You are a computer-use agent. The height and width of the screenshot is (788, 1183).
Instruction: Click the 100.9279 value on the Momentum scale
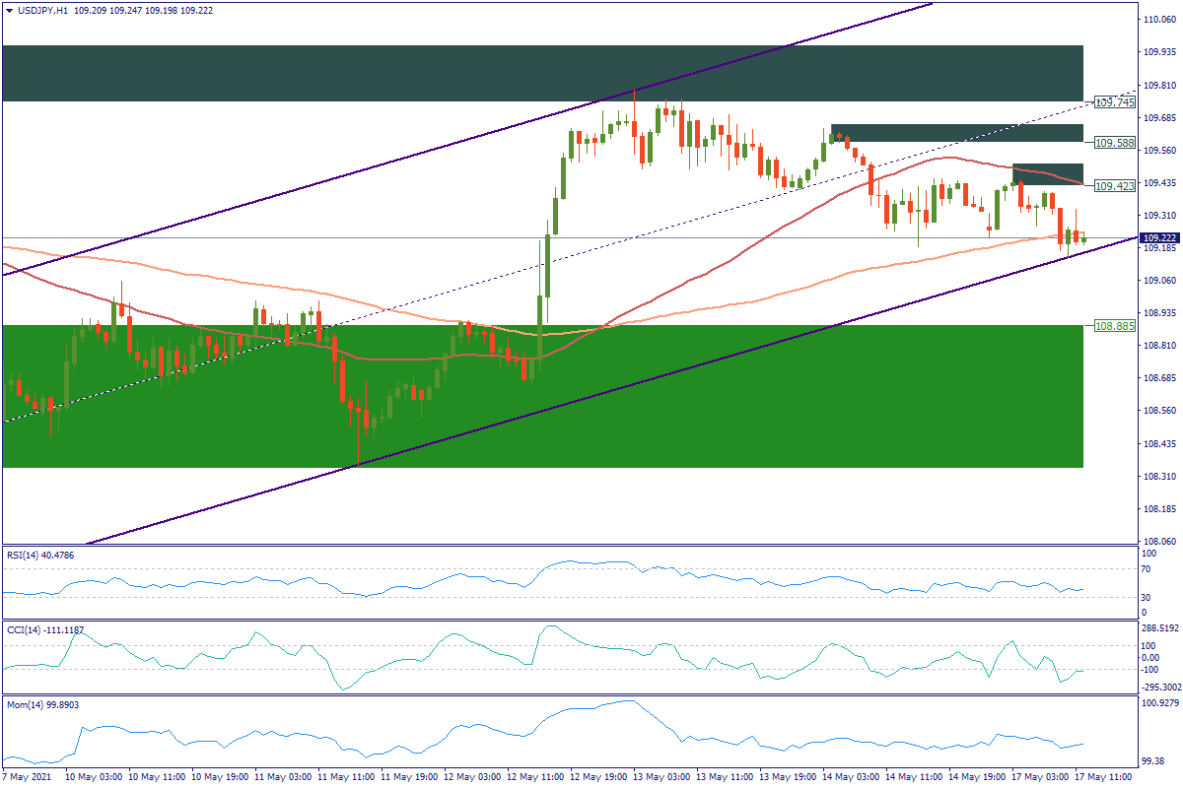pos(1159,703)
